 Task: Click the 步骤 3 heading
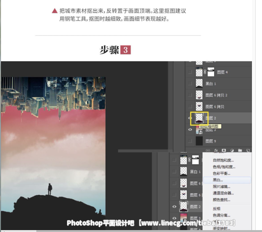point(115,50)
